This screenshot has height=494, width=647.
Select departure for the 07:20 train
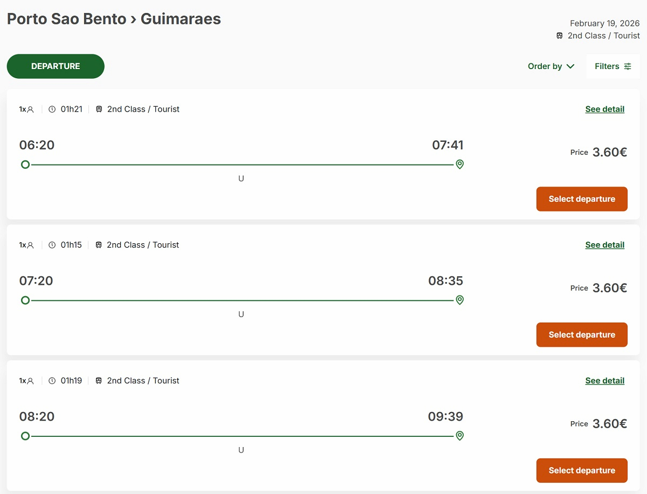582,335
